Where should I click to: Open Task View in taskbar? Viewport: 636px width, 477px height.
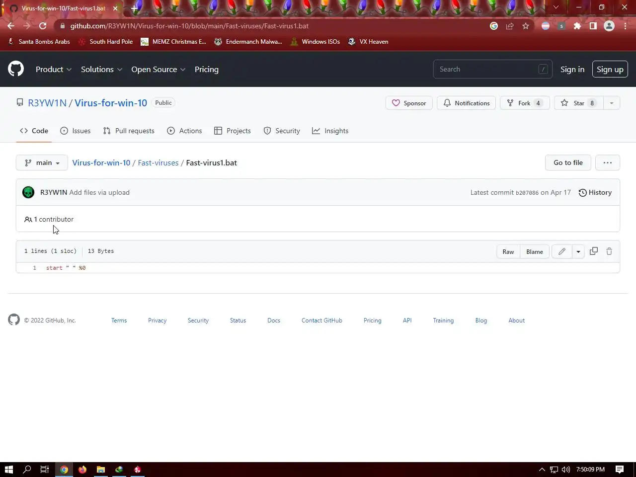click(45, 469)
